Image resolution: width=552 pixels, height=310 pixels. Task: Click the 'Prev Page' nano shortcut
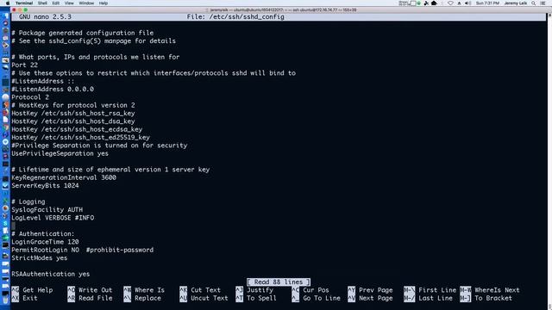pyautogui.click(x=370, y=290)
